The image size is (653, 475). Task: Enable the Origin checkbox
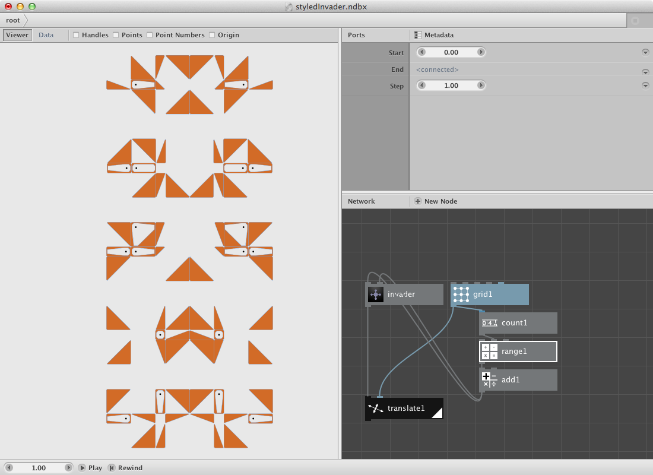point(212,35)
